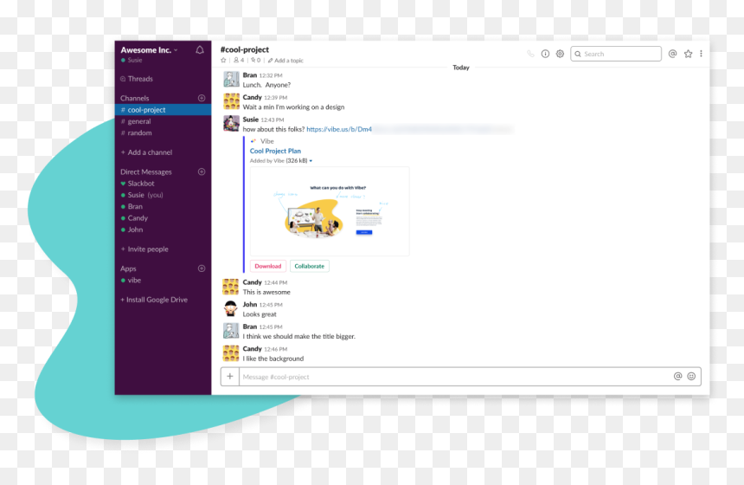View pinned items icon in header

pyautogui.click(x=256, y=61)
